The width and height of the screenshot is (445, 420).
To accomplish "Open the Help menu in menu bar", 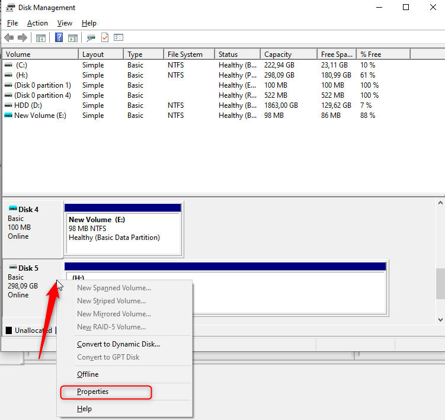I will [x=89, y=23].
